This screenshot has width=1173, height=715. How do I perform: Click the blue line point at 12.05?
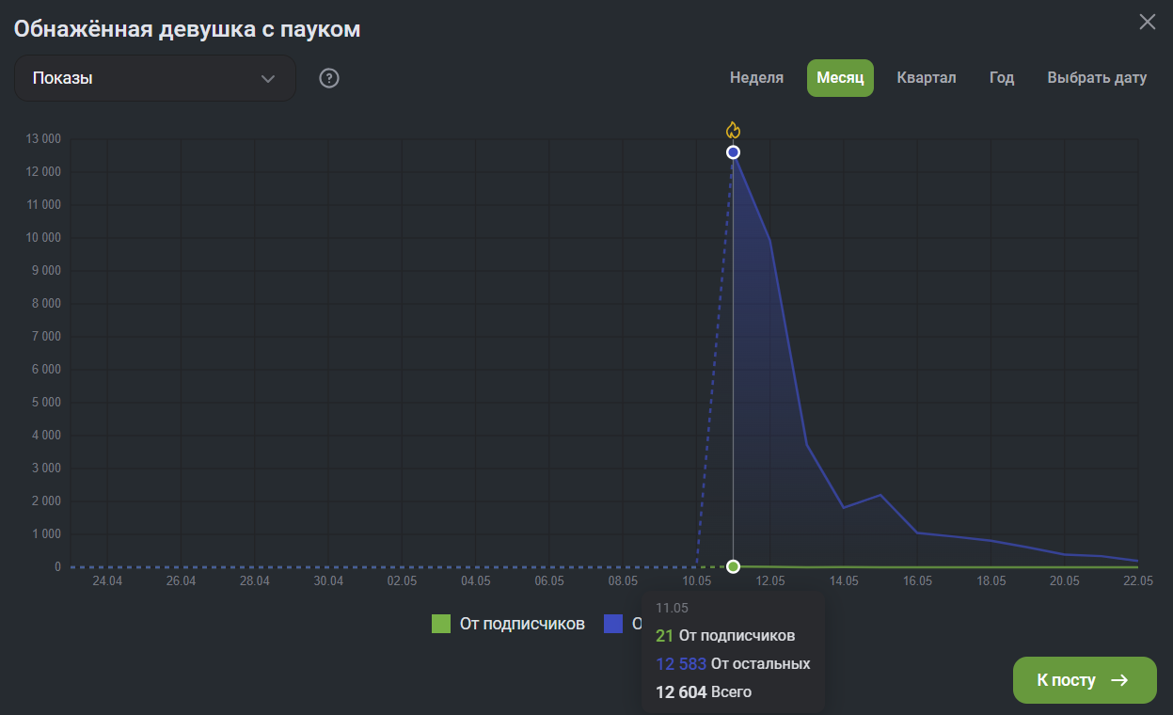pos(770,241)
